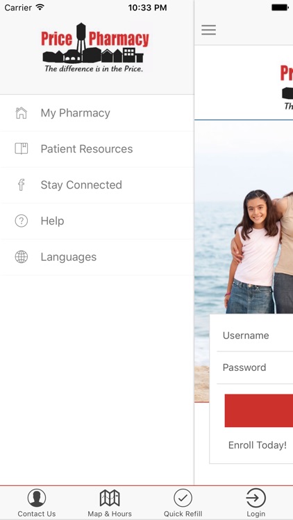Viewport: 293px width, 520px height.
Task: Click the house icon beside My Pharmacy
Action: coord(22,113)
